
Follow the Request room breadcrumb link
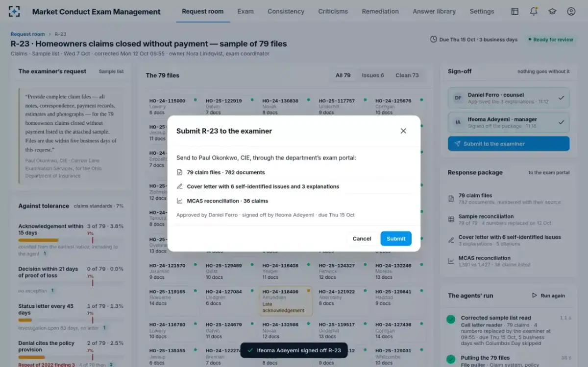[27, 34]
